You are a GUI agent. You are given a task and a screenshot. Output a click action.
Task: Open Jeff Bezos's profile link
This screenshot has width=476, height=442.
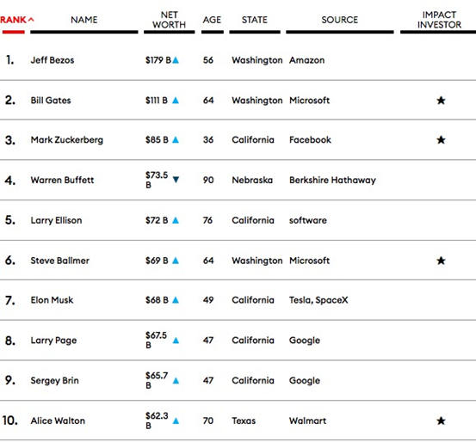coord(53,60)
